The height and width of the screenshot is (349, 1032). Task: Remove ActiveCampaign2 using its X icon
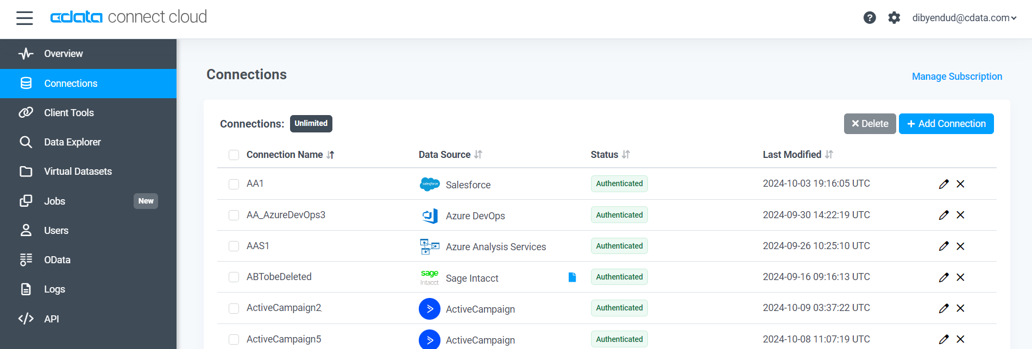960,308
